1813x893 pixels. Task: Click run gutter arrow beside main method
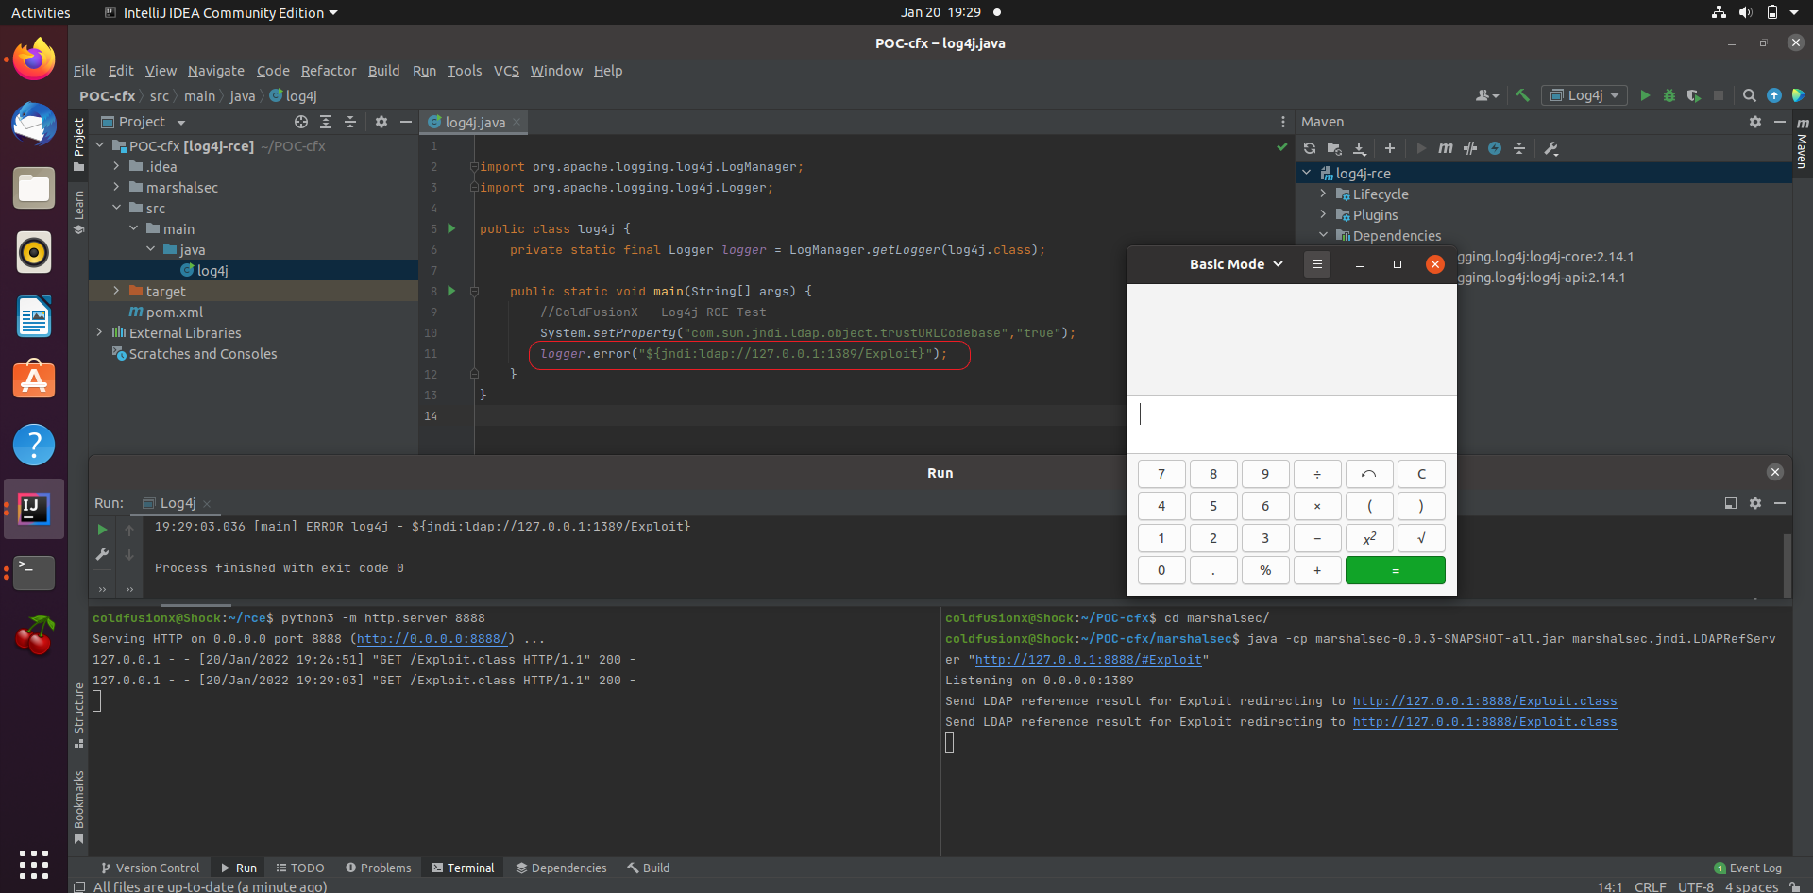click(x=451, y=291)
